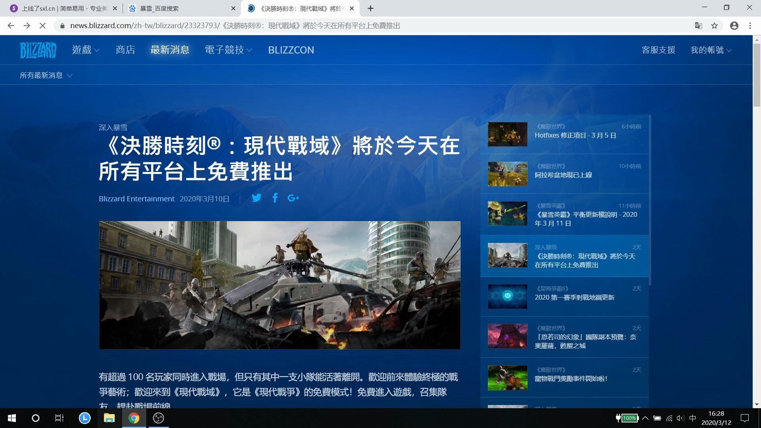Screen dimensions: 761x428
Task: Open Chrome profile account icon
Action: pos(734,26)
